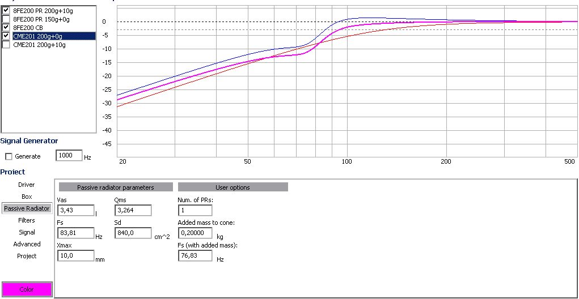Click the Added mass to cone field
Viewport: 579px width, 299px height.
click(195, 233)
